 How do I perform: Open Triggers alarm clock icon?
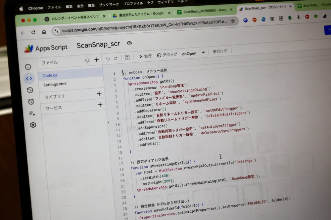31,102
